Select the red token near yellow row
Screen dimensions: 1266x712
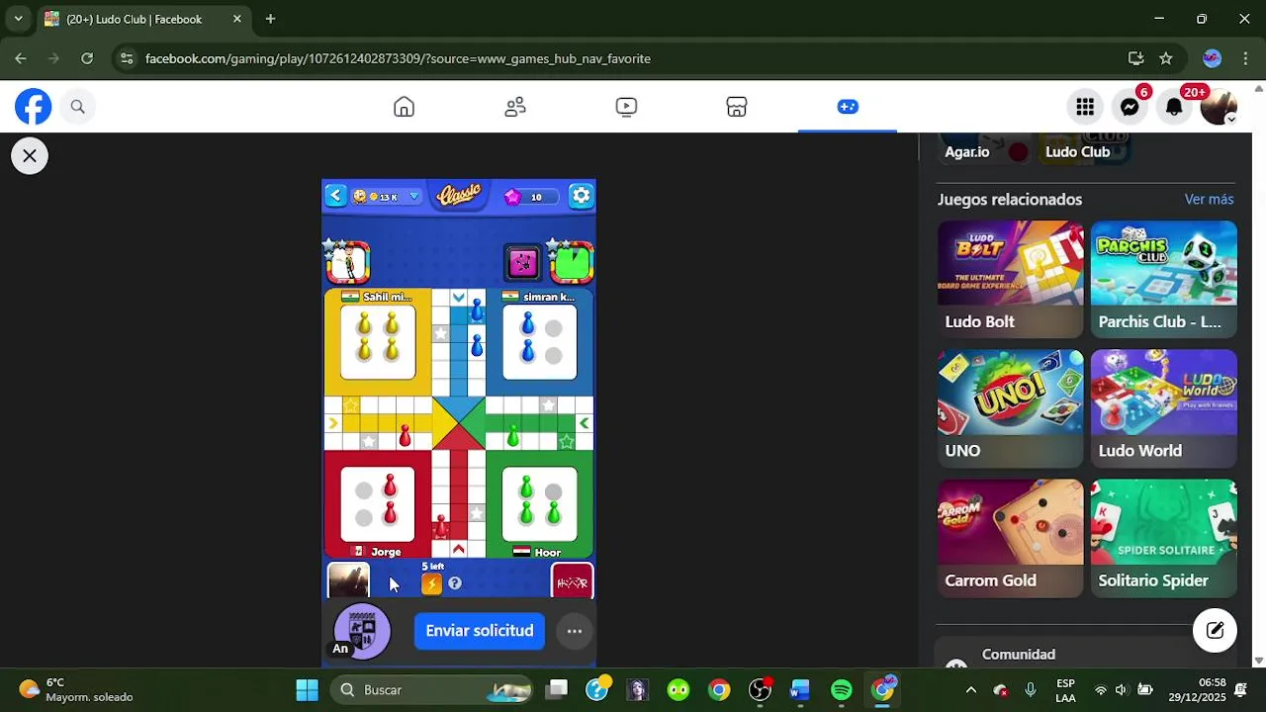coord(405,434)
